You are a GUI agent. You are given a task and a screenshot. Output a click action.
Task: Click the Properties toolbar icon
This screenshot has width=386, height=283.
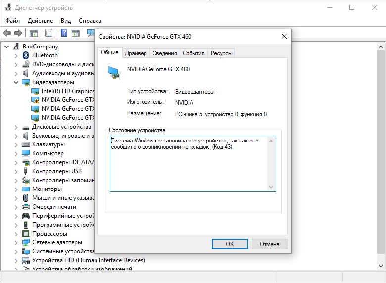(x=48, y=33)
